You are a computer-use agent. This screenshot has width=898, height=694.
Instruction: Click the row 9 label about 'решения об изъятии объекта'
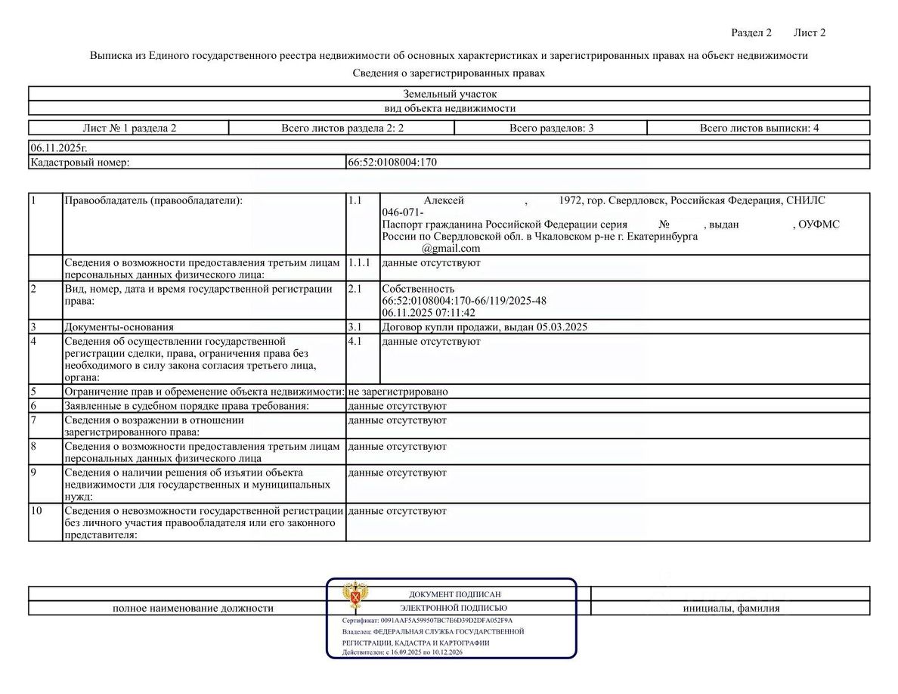click(197, 485)
